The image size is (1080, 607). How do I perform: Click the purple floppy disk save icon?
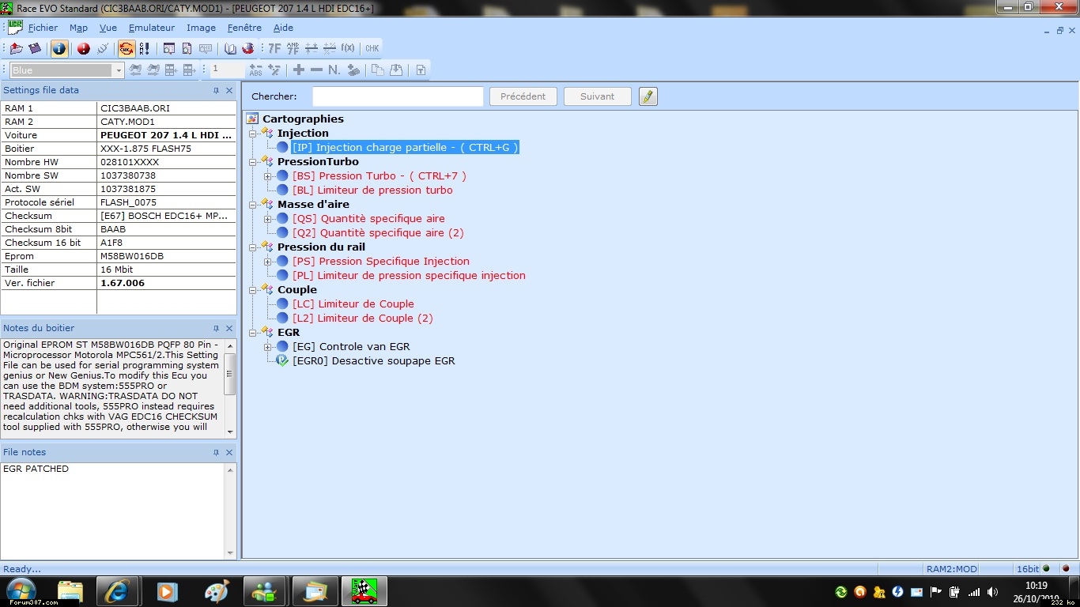[x=34, y=49]
